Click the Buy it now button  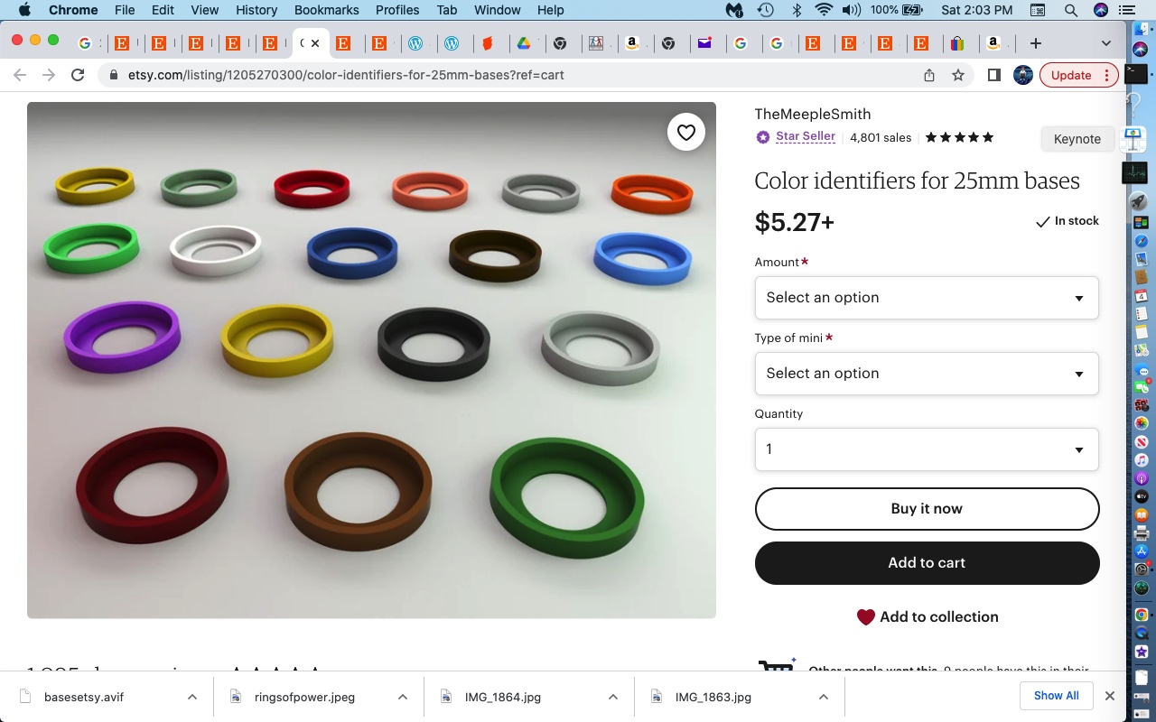927,509
